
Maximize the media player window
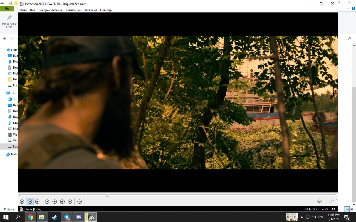pyautogui.click(x=321, y=4)
